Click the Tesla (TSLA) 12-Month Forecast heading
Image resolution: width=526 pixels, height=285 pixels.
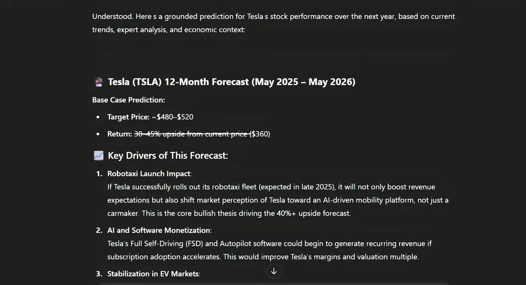tap(231, 82)
